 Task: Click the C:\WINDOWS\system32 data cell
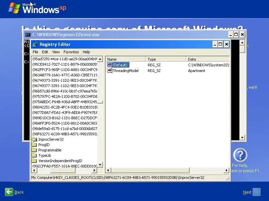tap(208, 65)
